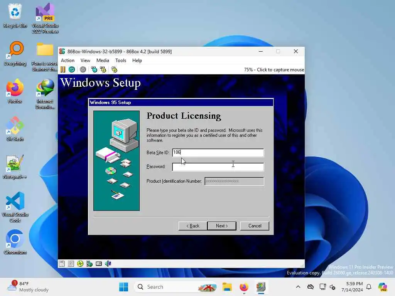Open Recycle Bin desktop icon
This screenshot has width=395, height=296.
[x=15, y=15]
